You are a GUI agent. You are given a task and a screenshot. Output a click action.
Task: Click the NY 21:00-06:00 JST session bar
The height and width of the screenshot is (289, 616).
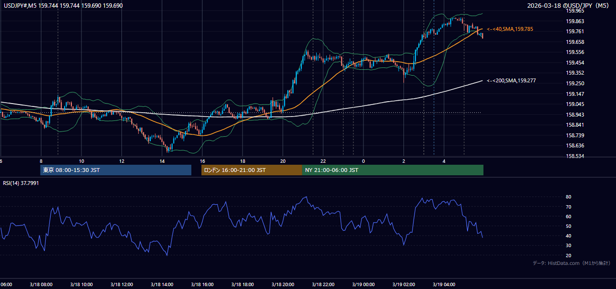tap(393, 170)
